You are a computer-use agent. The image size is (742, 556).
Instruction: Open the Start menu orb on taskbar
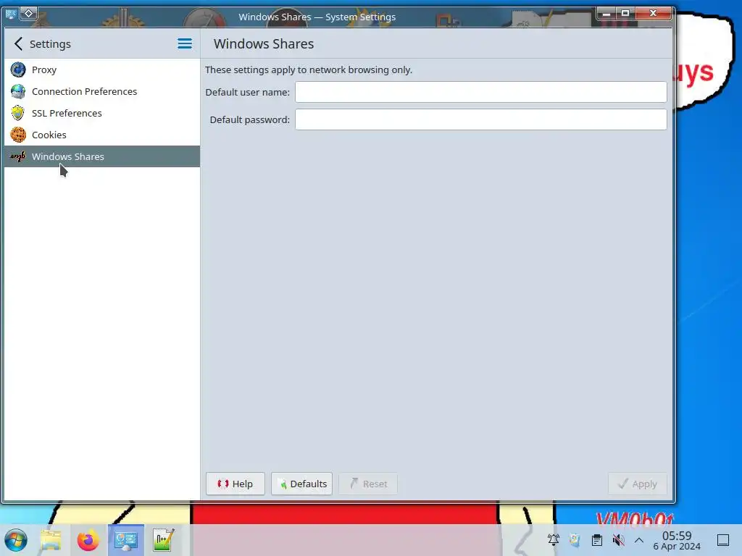(x=16, y=540)
